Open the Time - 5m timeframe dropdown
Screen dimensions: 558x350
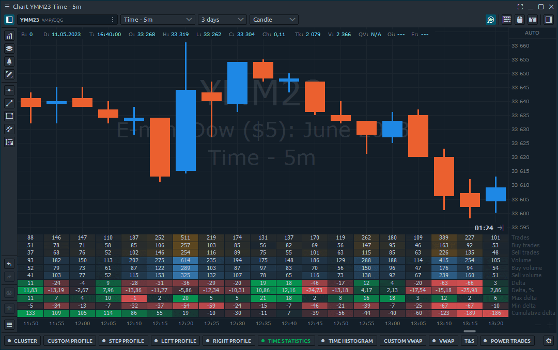coord(158,19)
